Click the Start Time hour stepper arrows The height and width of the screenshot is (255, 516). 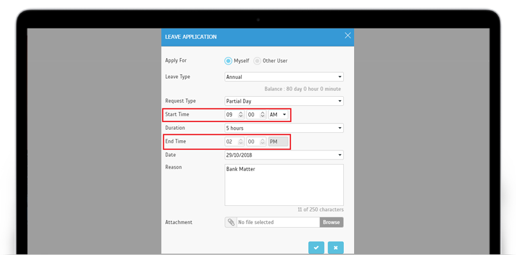[241, 115]
